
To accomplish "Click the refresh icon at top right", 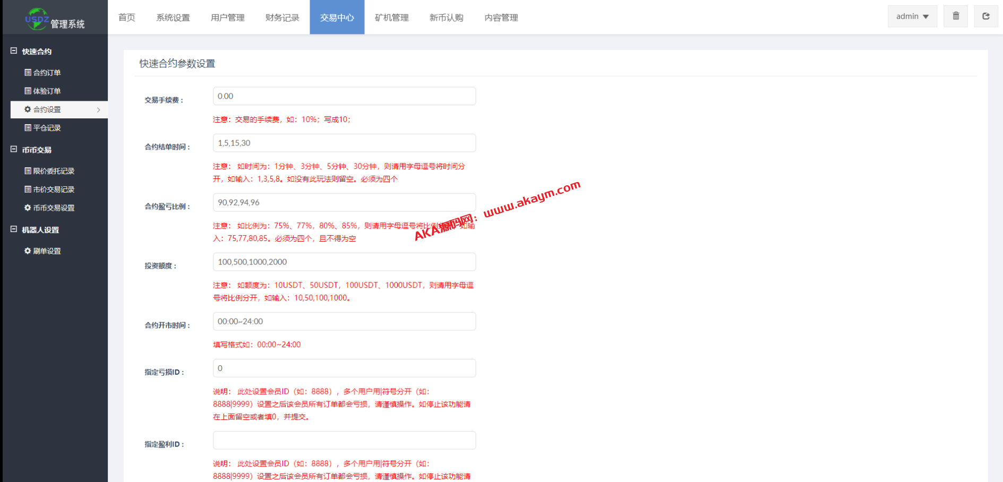I will [986, 16].
